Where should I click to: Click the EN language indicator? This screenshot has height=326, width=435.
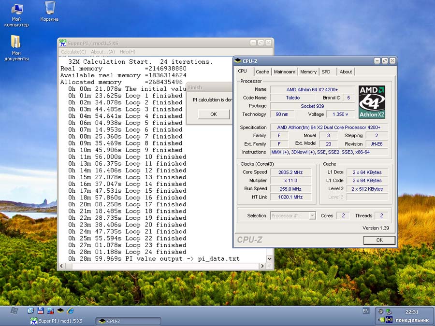[366, 311]
